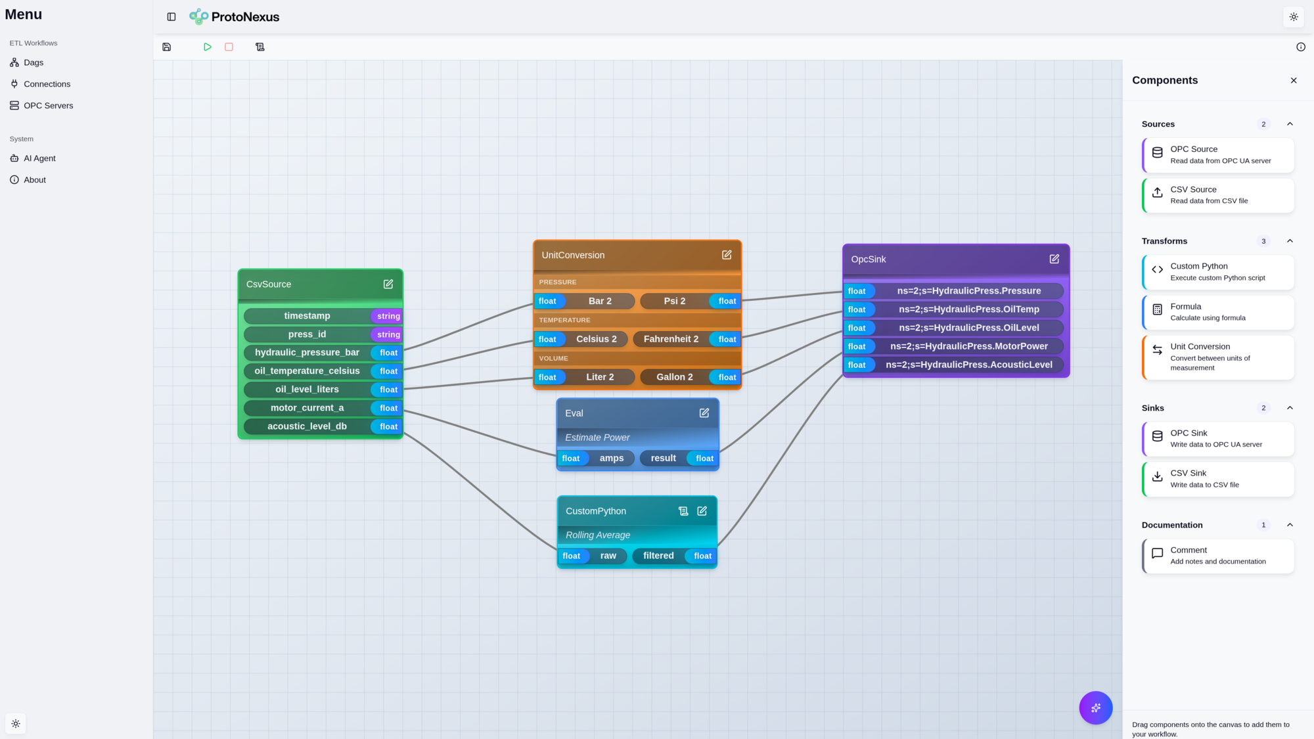This screenshot has height=739, width=1314.
Task: Close the Components panel
Action: coord(1293,80)
